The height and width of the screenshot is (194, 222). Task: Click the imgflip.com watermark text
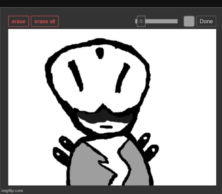12,191
